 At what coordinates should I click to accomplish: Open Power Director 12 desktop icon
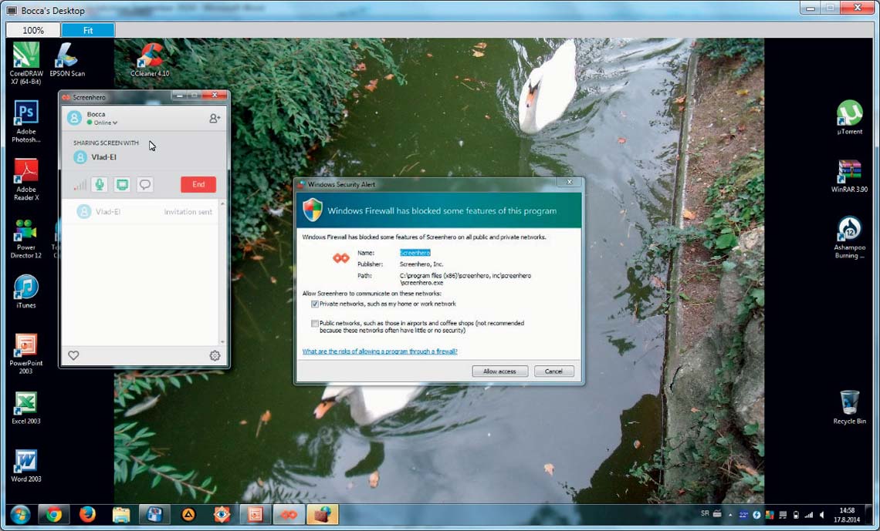tap(26, 237)
